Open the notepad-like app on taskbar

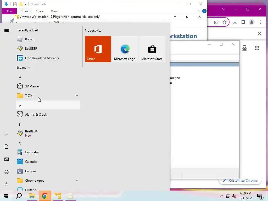pos(71,196)
